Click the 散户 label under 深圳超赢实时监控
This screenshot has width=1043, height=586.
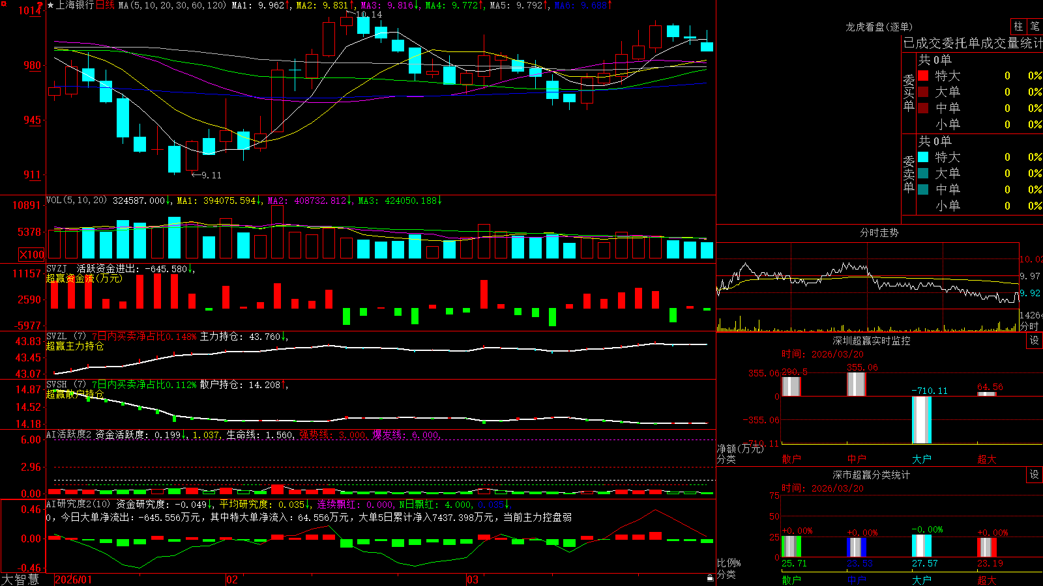(x=791, y=459)
